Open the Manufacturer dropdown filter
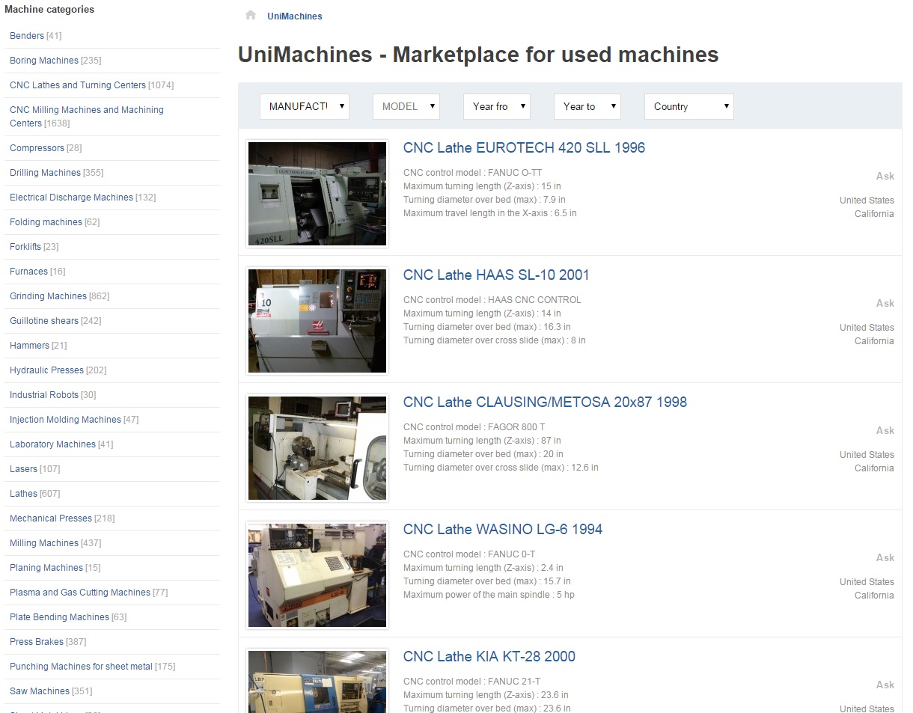This screenshot has width=913, height=713. click(305, 106)
